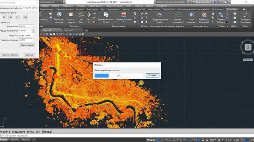Screen dimensions: 254x142
Task: Click the Точки на сетке tool
Action: [x=191, y=17]
